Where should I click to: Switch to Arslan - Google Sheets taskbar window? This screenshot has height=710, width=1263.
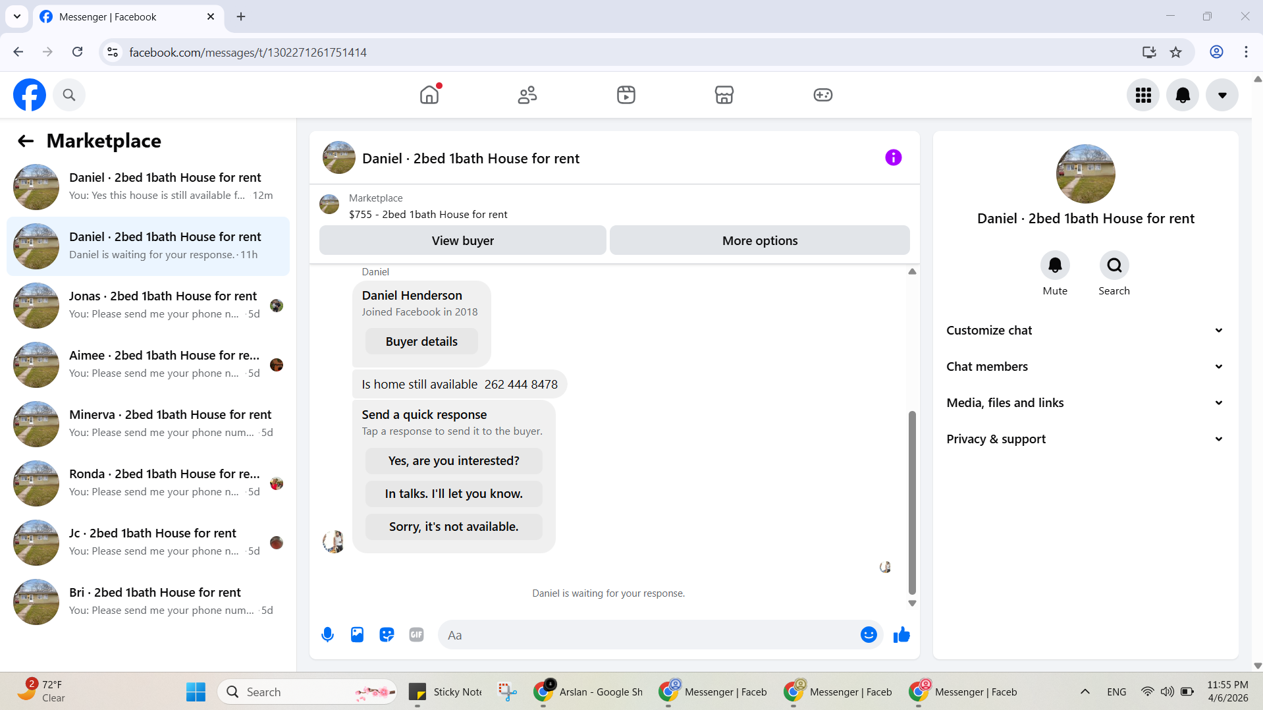tap(589, 692)
